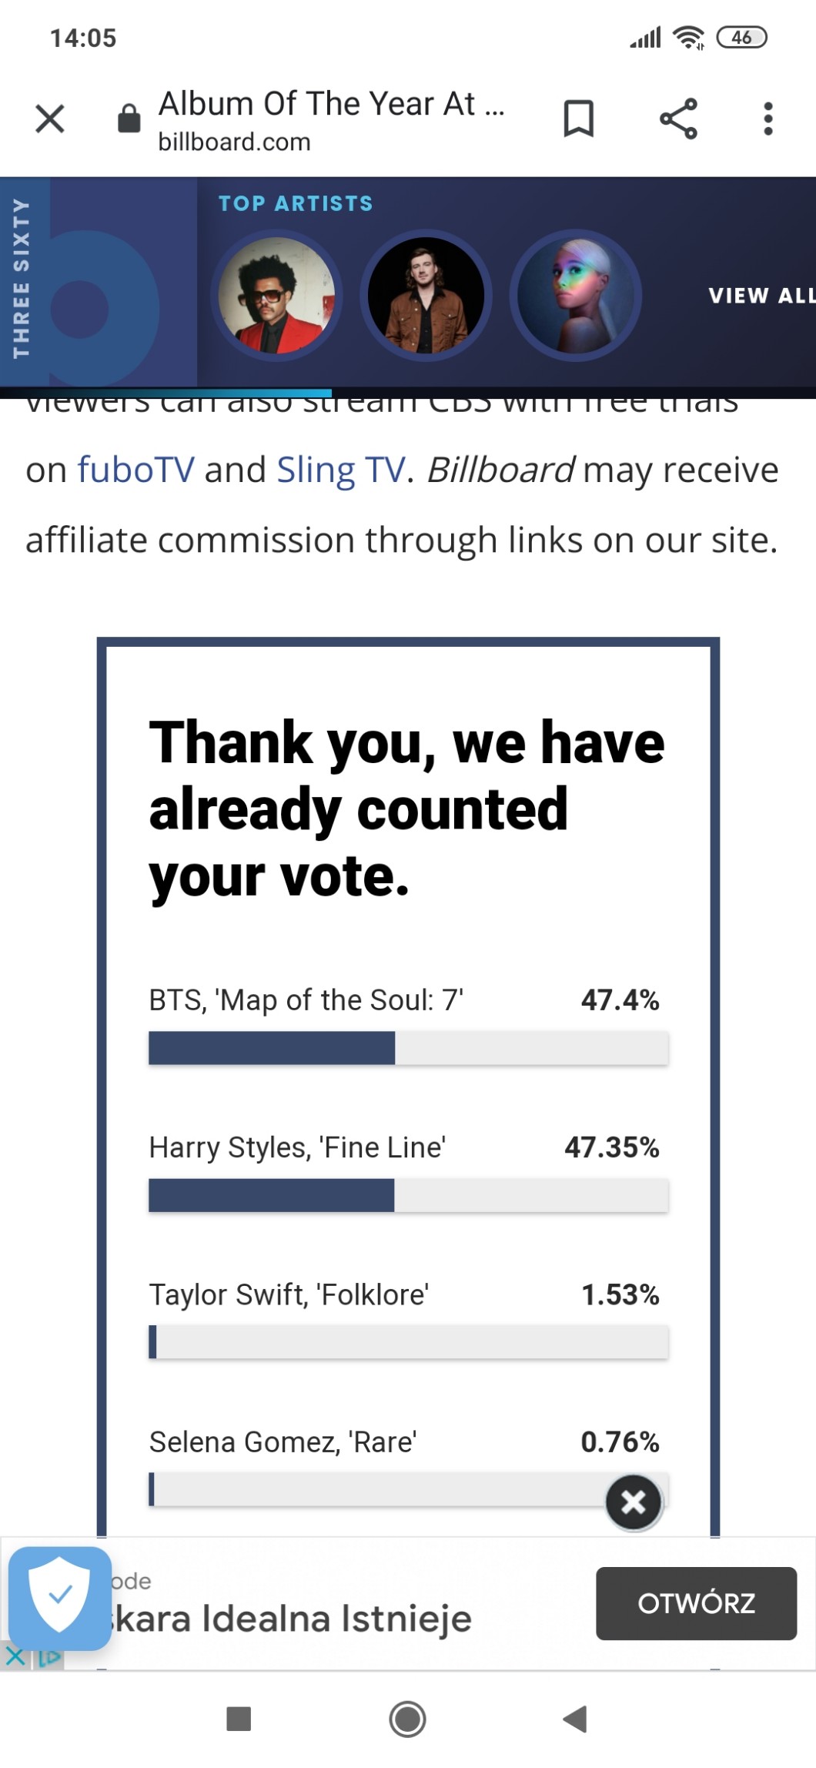
Task: Dismiss the ad with round X button
Action: (634, 1502)
